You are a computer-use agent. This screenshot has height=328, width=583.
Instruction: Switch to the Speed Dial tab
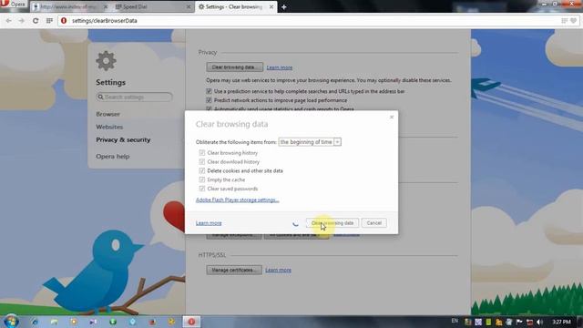pyautogui.click(x=152, y=6)
